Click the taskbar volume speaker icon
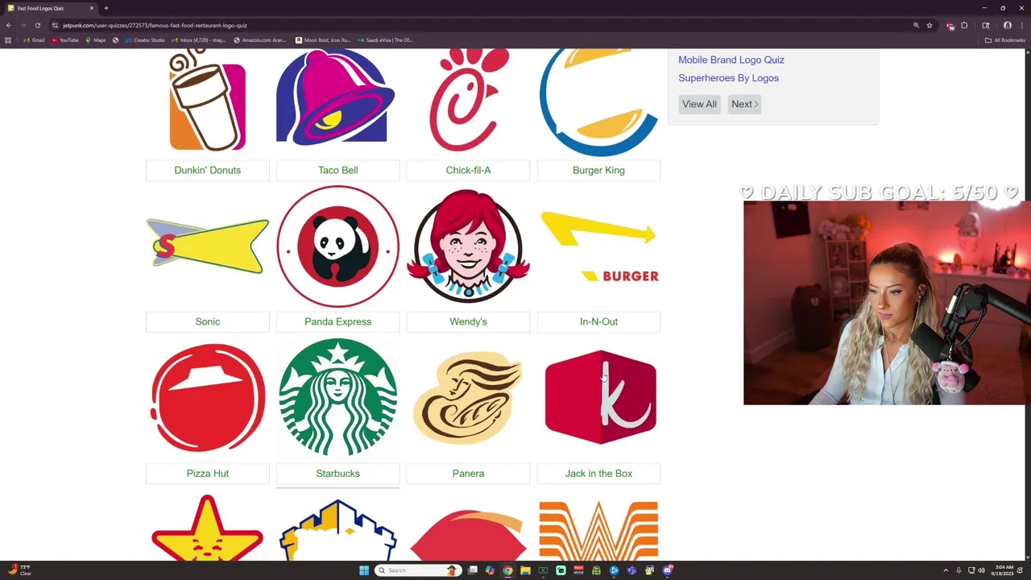Viewport: 1031px width, 580px height. tap(982, 570)
